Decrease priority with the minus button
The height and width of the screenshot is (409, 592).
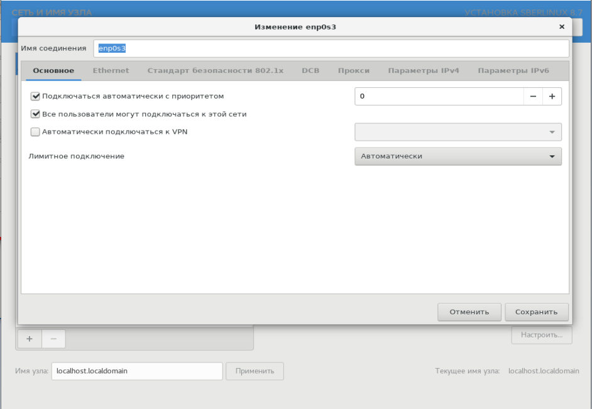533,96
